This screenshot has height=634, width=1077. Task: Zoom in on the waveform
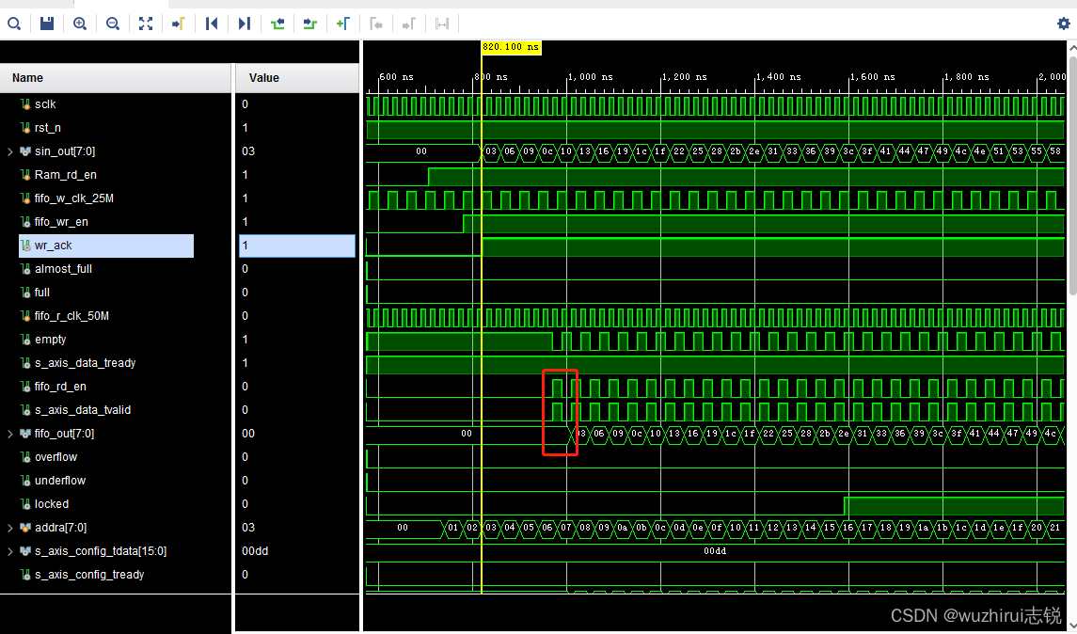[80, 24]
